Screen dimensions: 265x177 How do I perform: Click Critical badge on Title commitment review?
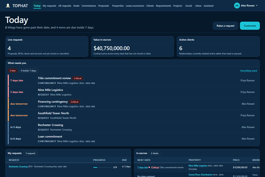coord(77,78)
